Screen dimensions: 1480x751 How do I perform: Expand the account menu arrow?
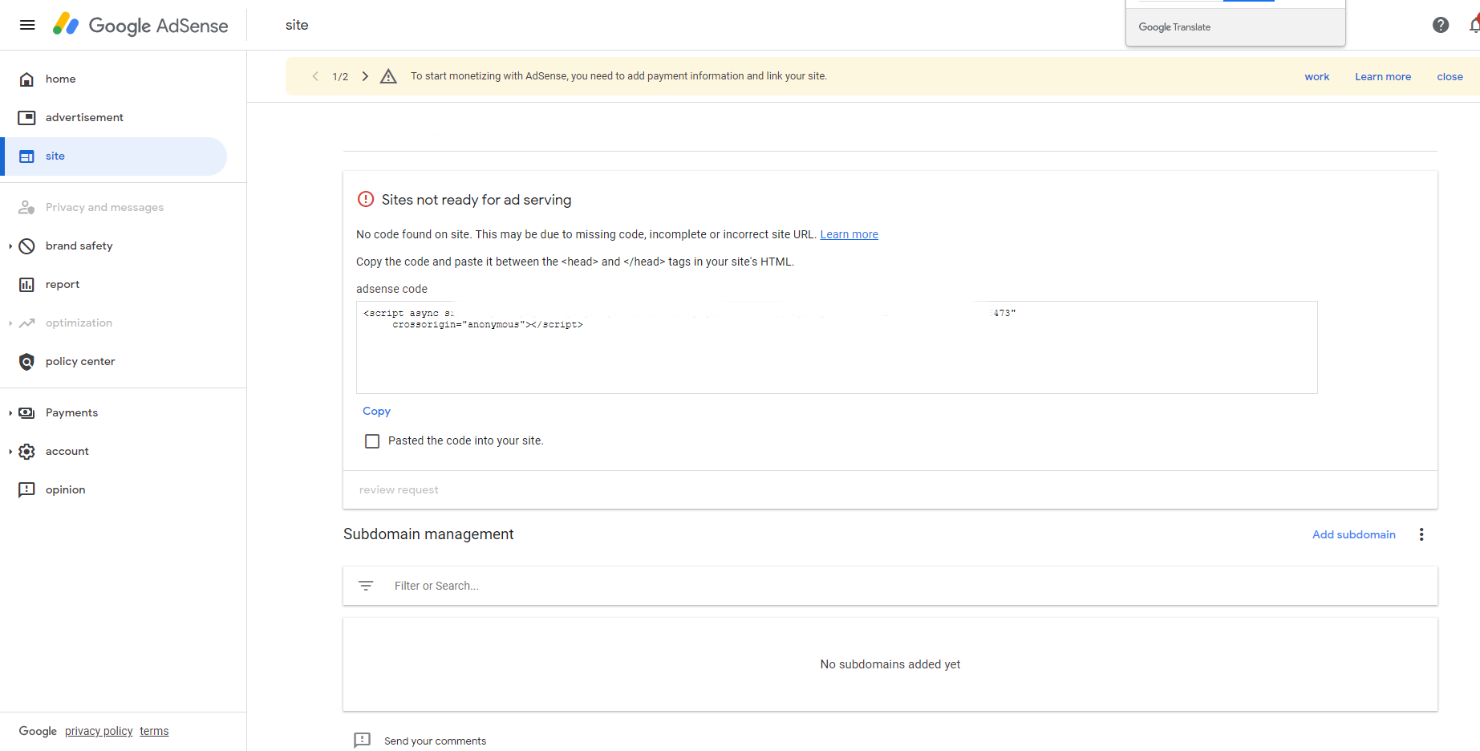[10, 451]
